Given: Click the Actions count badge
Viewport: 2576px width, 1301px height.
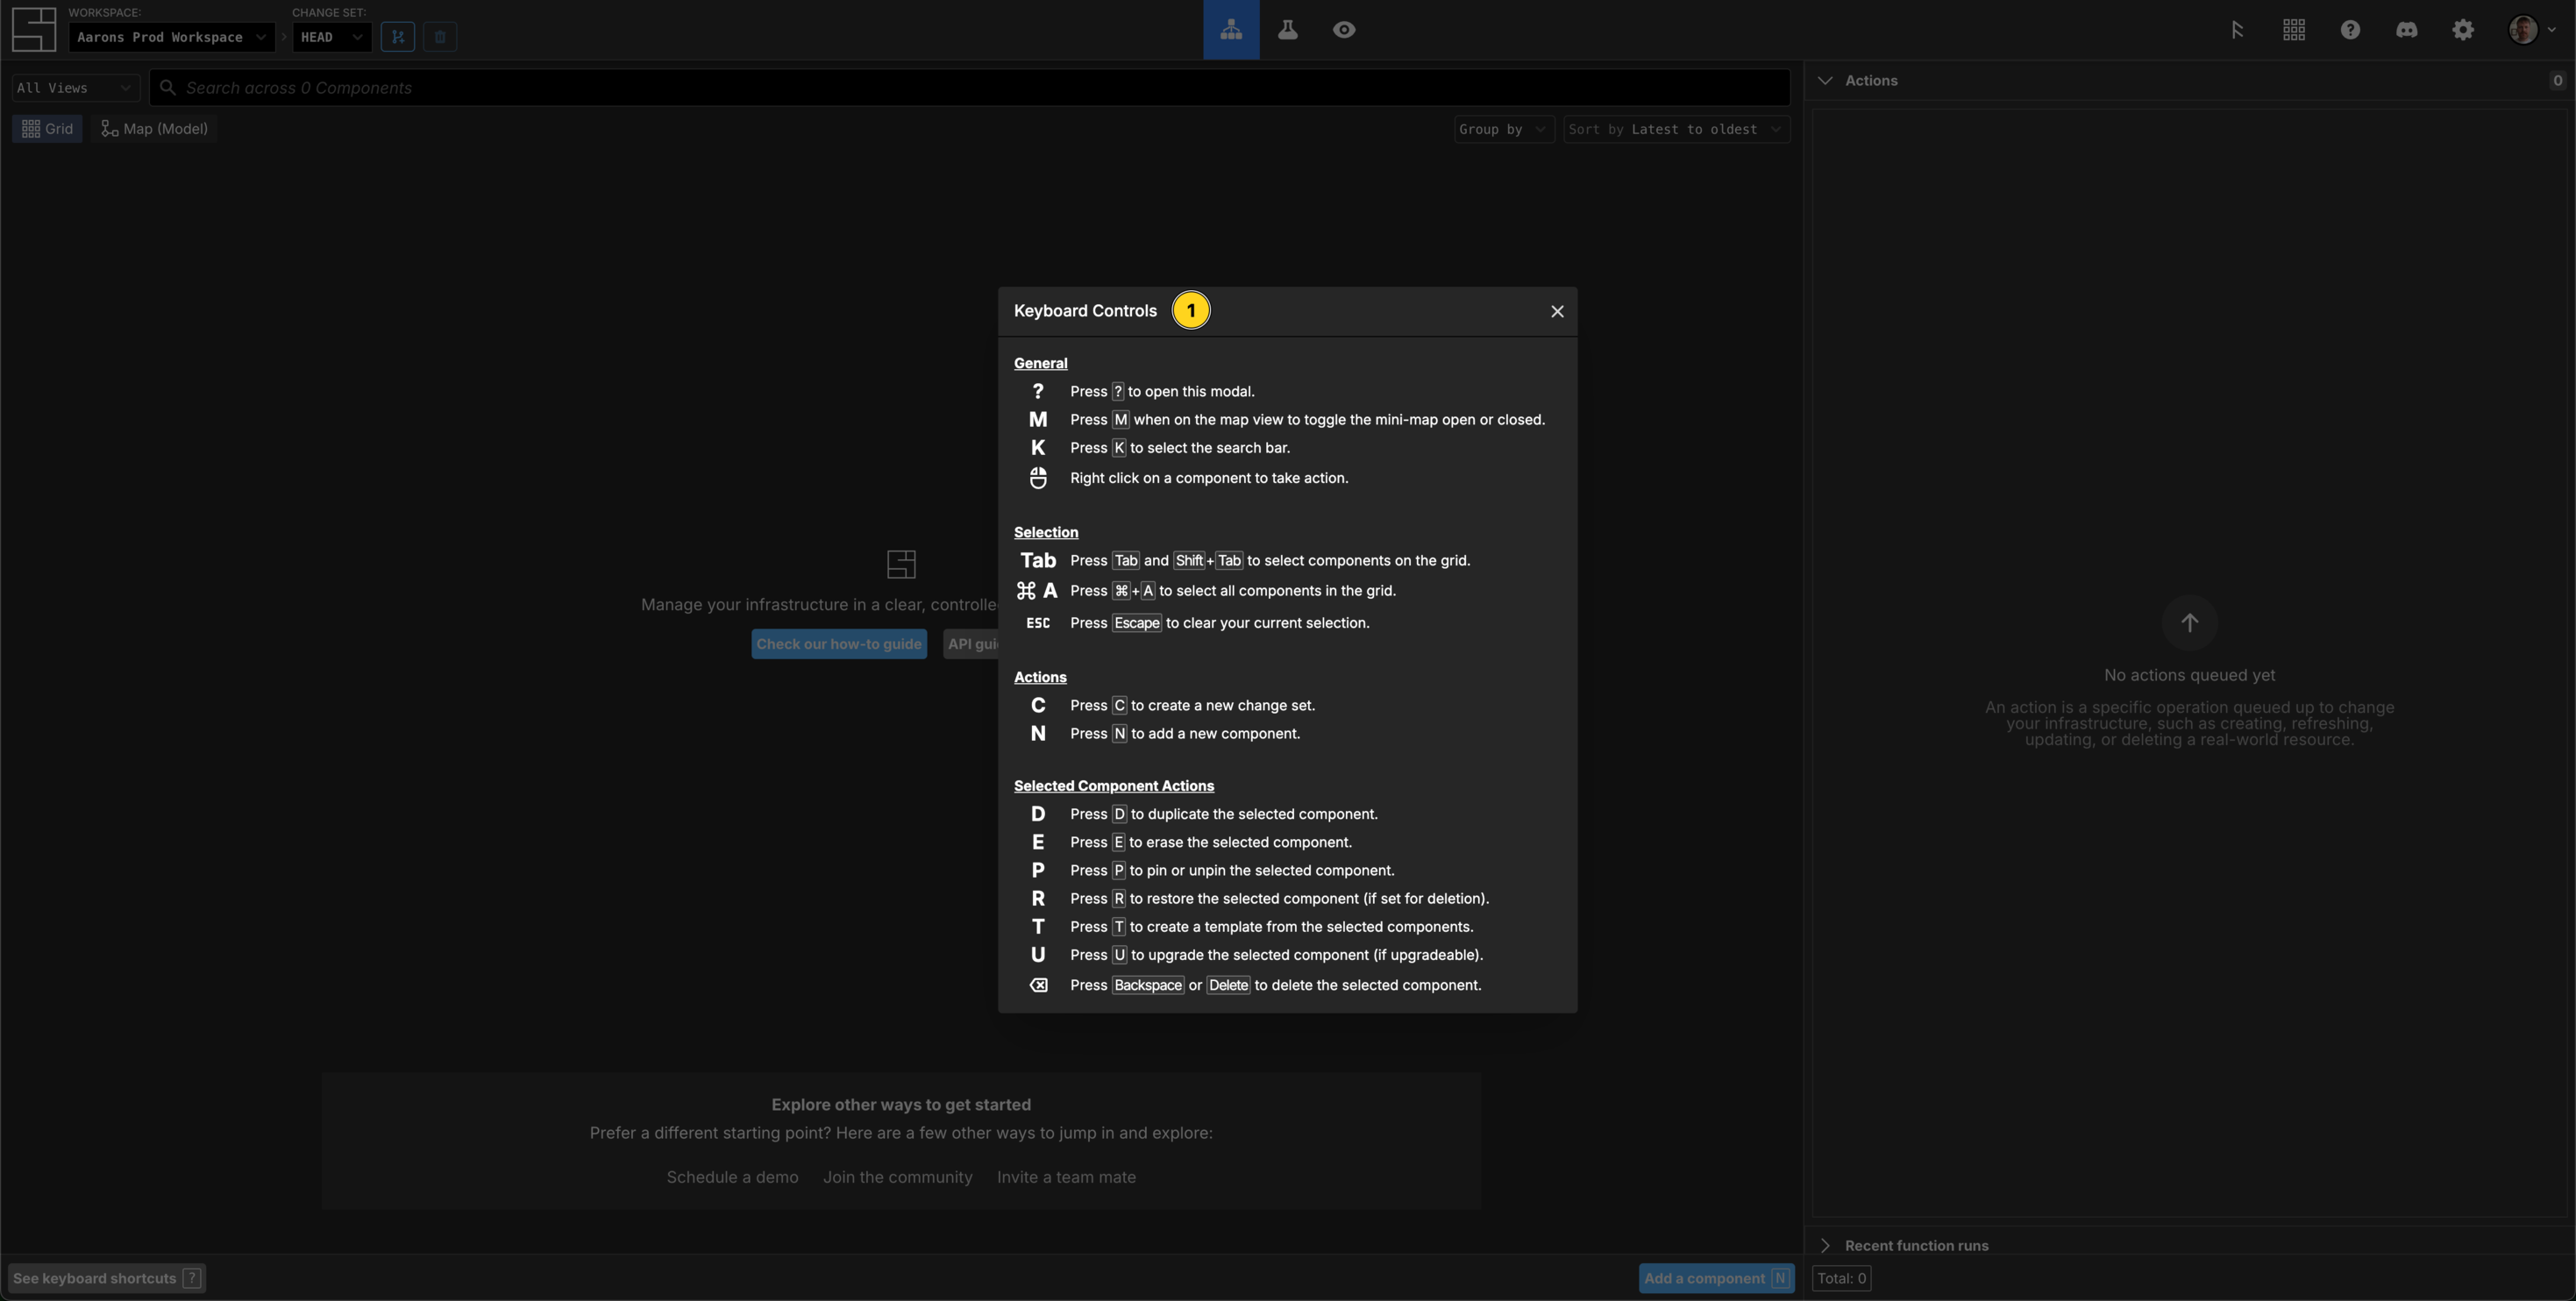Looking at the screenshot, I should tap(2557, 81).
